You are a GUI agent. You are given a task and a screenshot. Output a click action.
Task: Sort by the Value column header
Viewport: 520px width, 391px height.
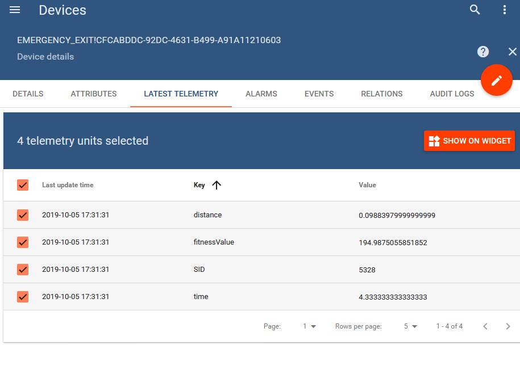[367, 185]
